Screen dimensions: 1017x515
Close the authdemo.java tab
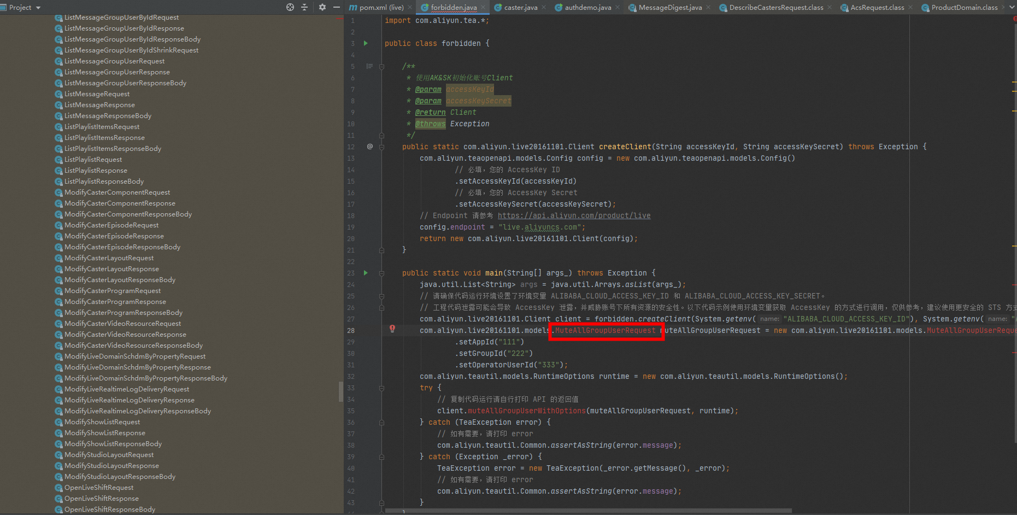(618, 8)
